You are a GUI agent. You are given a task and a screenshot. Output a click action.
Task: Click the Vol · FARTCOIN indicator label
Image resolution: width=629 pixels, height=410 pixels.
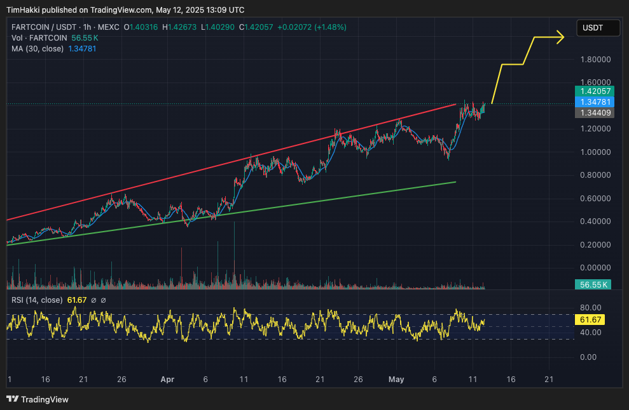[x=39, y=38]
